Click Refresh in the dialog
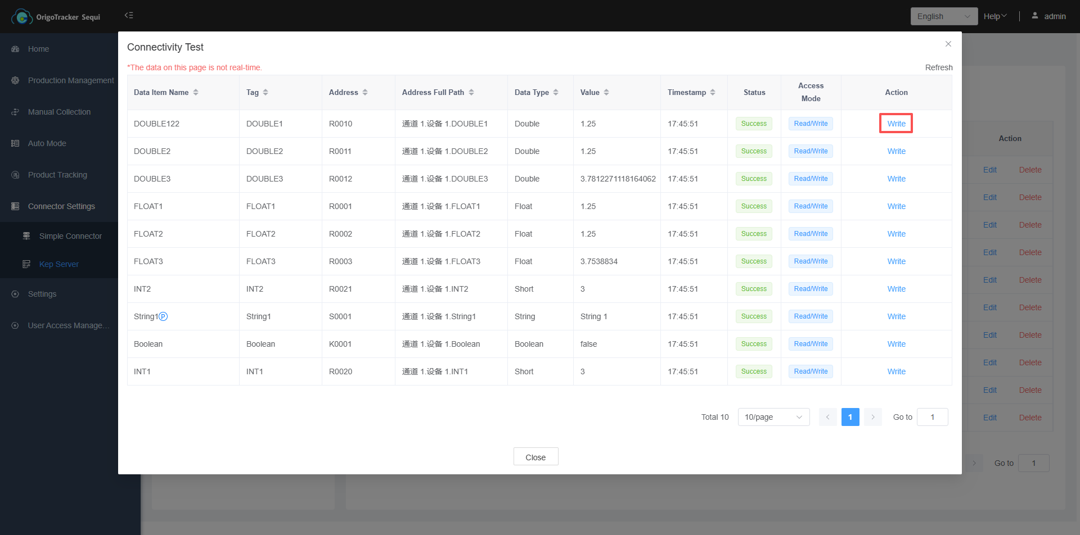Screen dimensions: 1080x535 click(939, 67)
